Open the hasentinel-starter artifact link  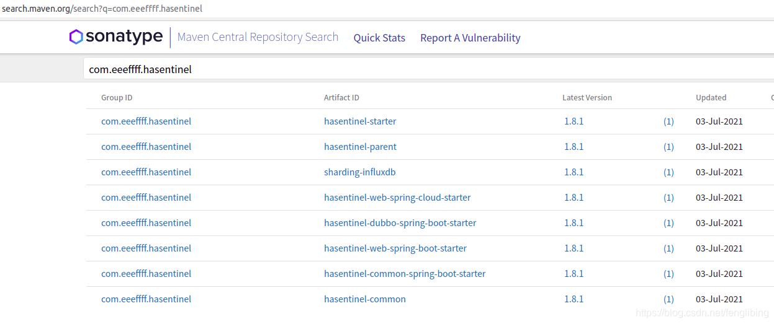(360, 121)
